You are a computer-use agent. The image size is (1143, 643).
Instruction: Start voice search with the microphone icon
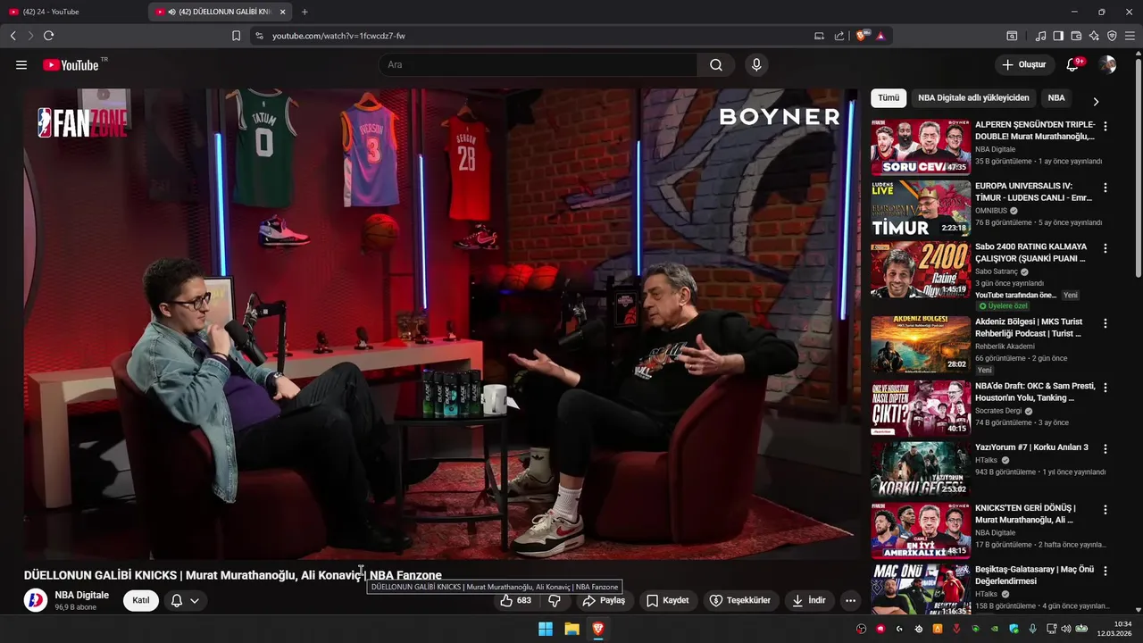coord(756,65)
